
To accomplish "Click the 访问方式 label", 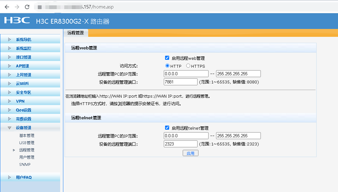I will point(129,66).
